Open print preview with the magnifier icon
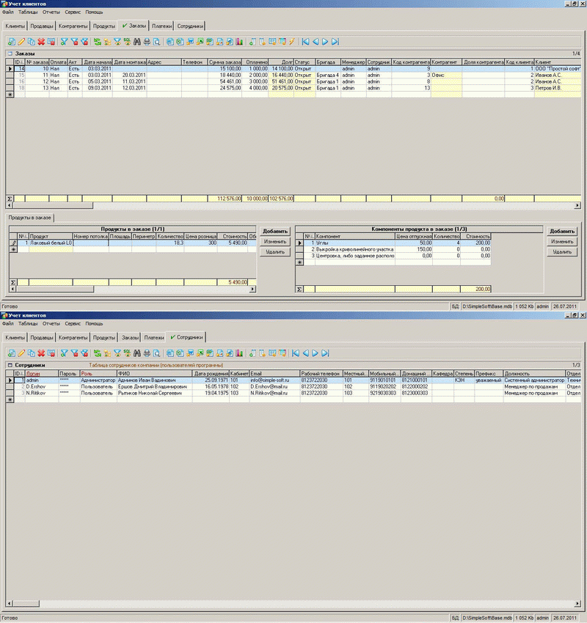The image size is (587, 623). (x=155, y=43)
